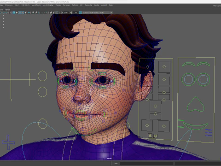221x166 pixels.
Task: Click the persp camera label
Action: [x=109, y=158]
